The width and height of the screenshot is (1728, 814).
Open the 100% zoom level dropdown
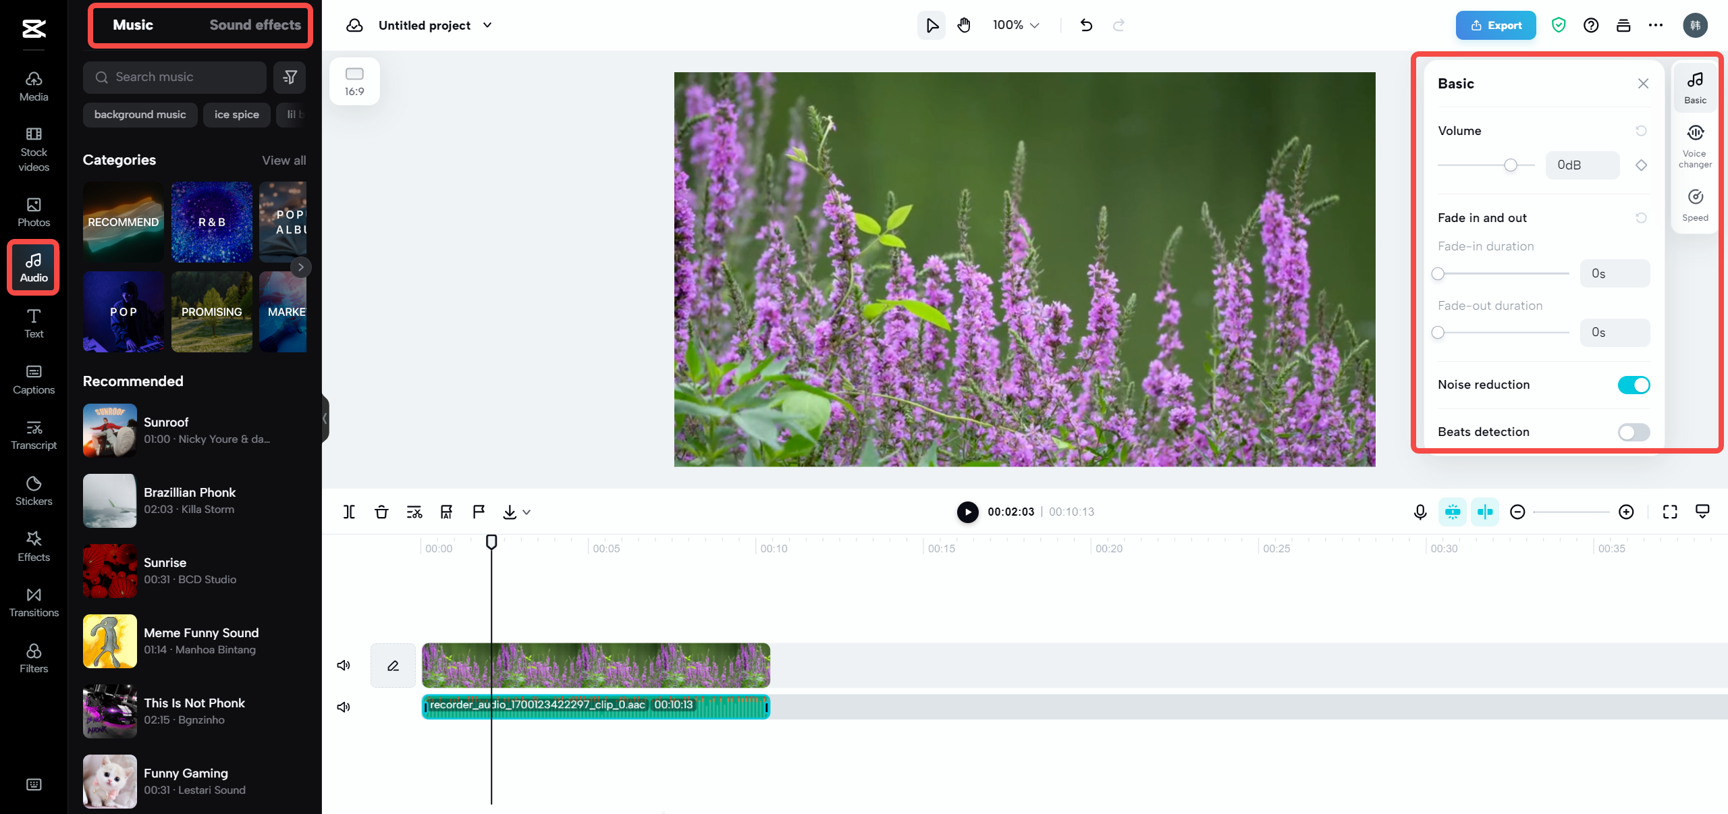tap(1015, 25)
